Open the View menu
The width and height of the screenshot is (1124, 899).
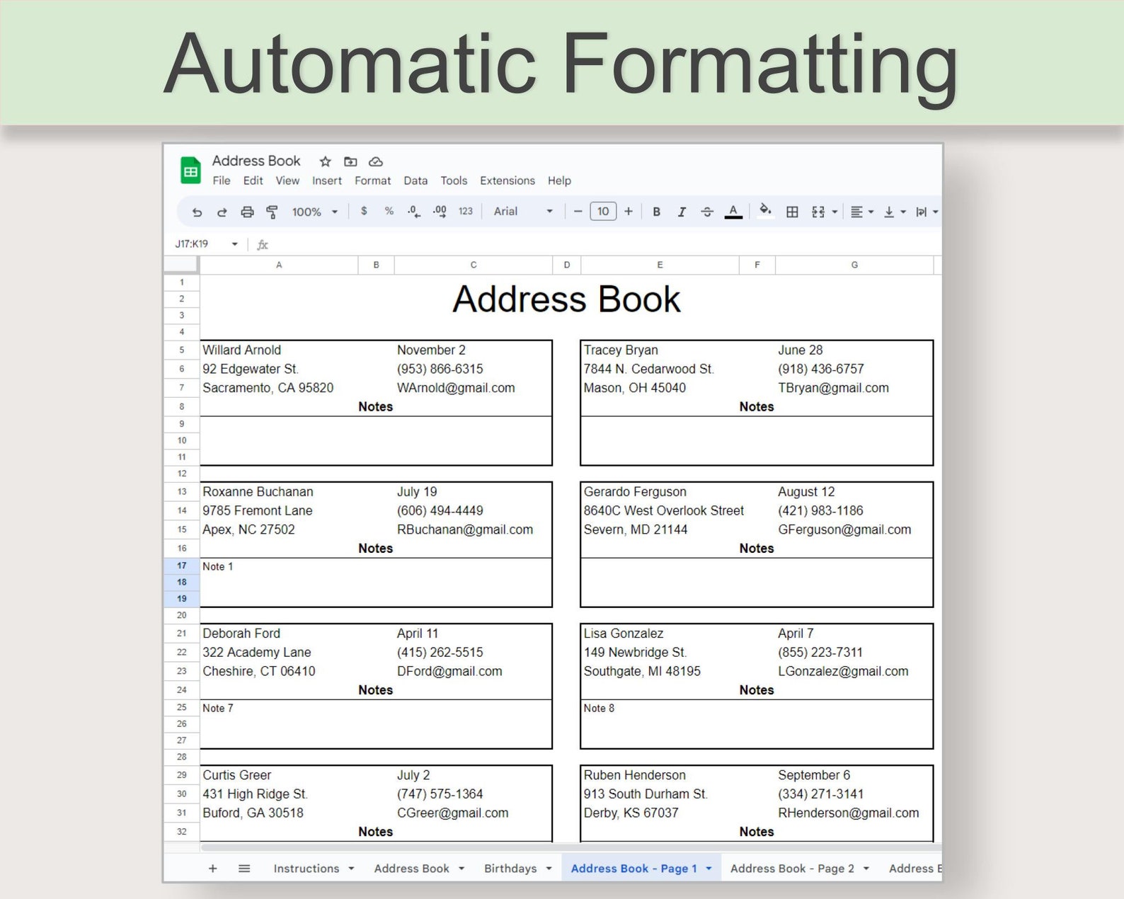[x=287, y=181]
